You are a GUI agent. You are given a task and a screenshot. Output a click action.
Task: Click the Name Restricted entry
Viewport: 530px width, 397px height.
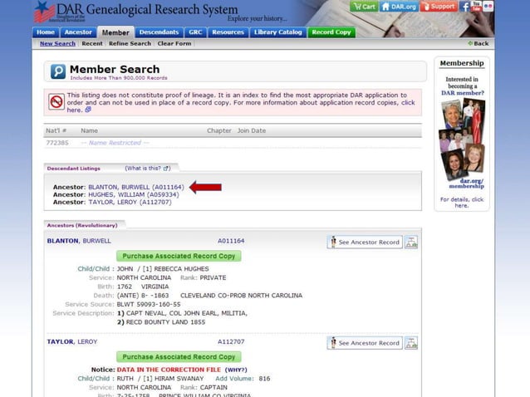click(x=115, y=143)
